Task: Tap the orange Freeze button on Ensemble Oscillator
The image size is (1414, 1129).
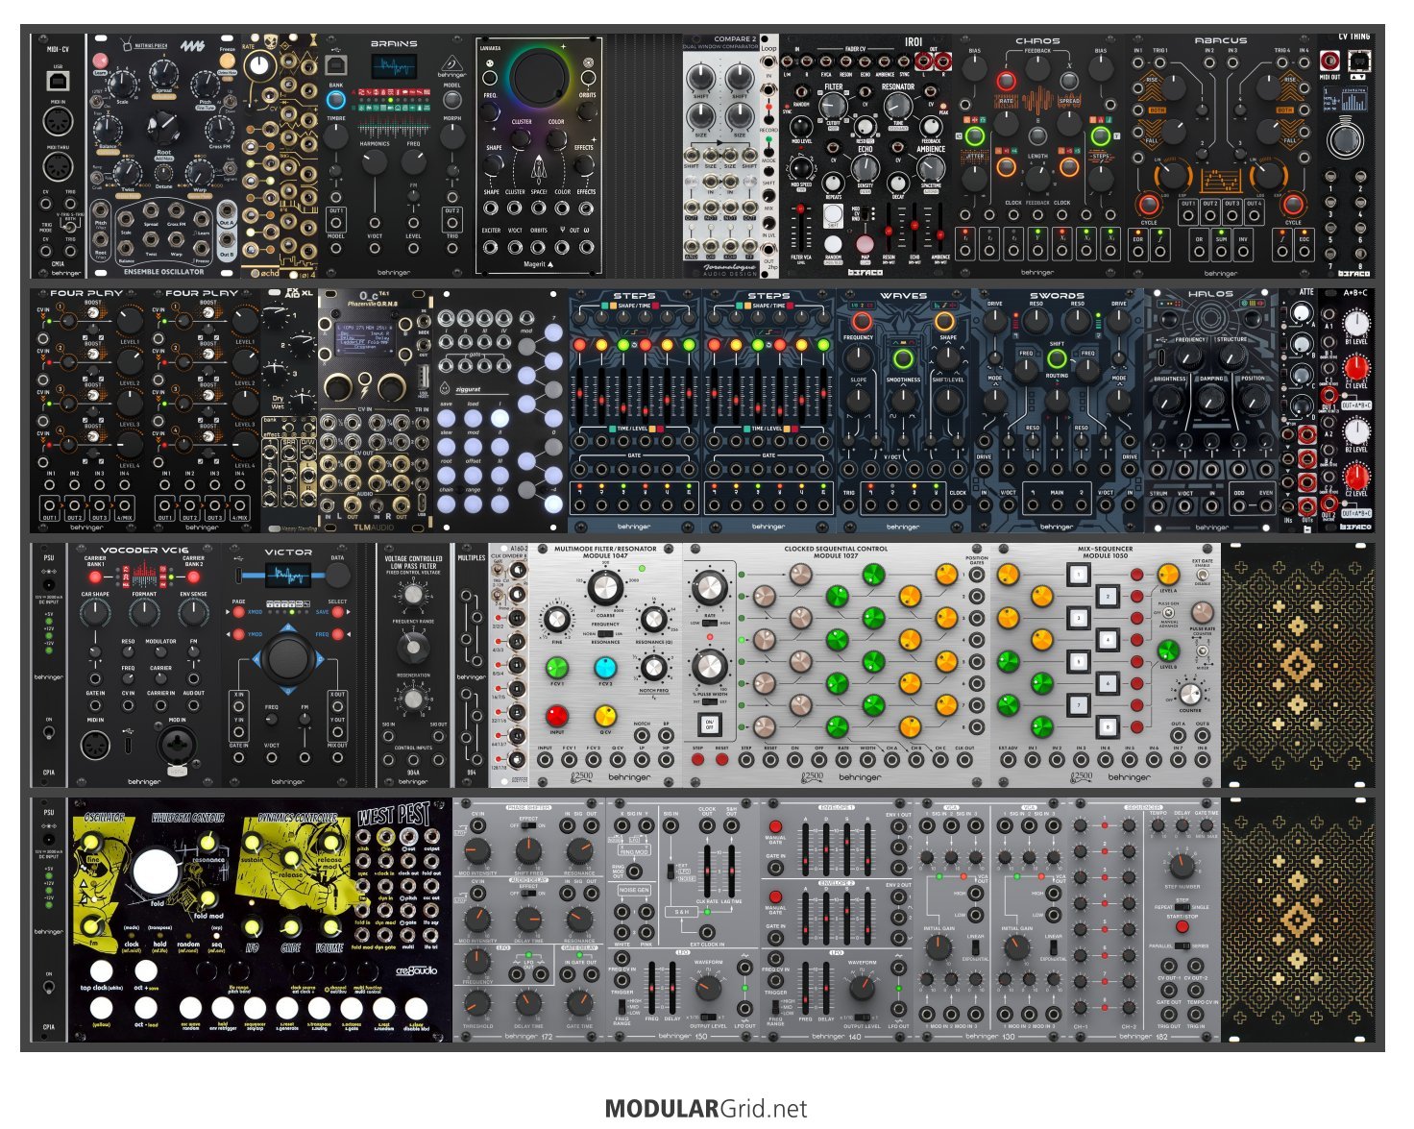Action: [227, 61]
